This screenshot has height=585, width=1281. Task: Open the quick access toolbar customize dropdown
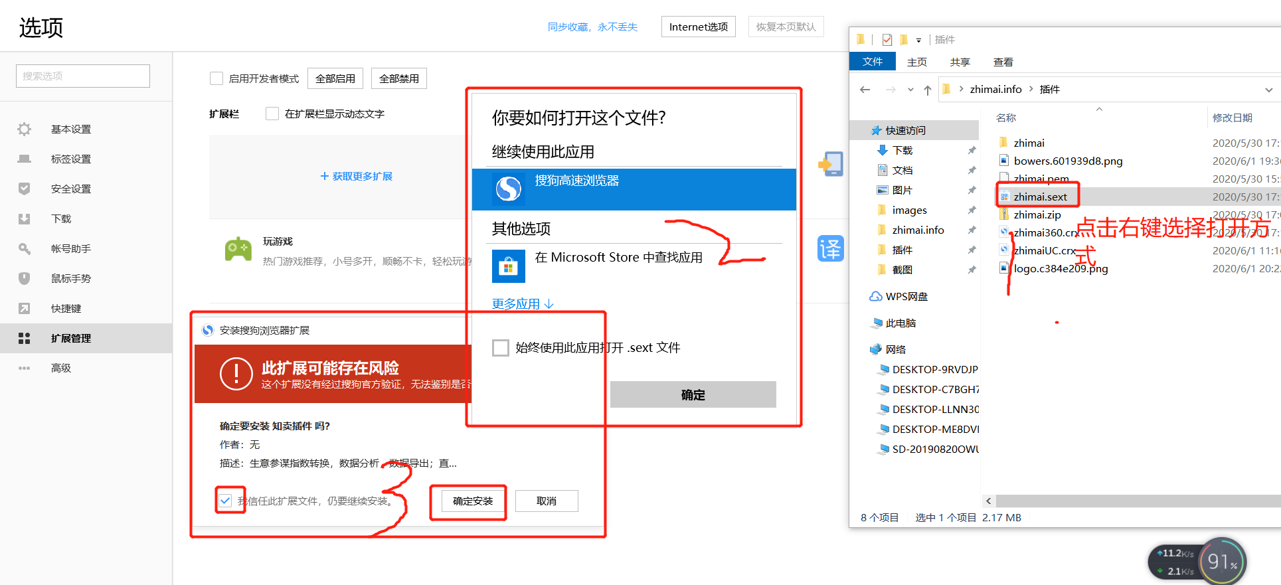918,40
